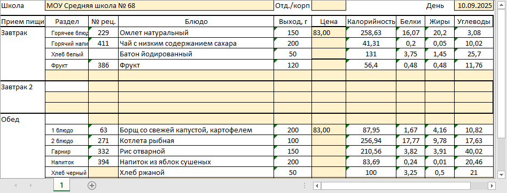Viewport: 507px width, 193px height.
Task: Select recipe number 229 cell
Action: point(104,32)
